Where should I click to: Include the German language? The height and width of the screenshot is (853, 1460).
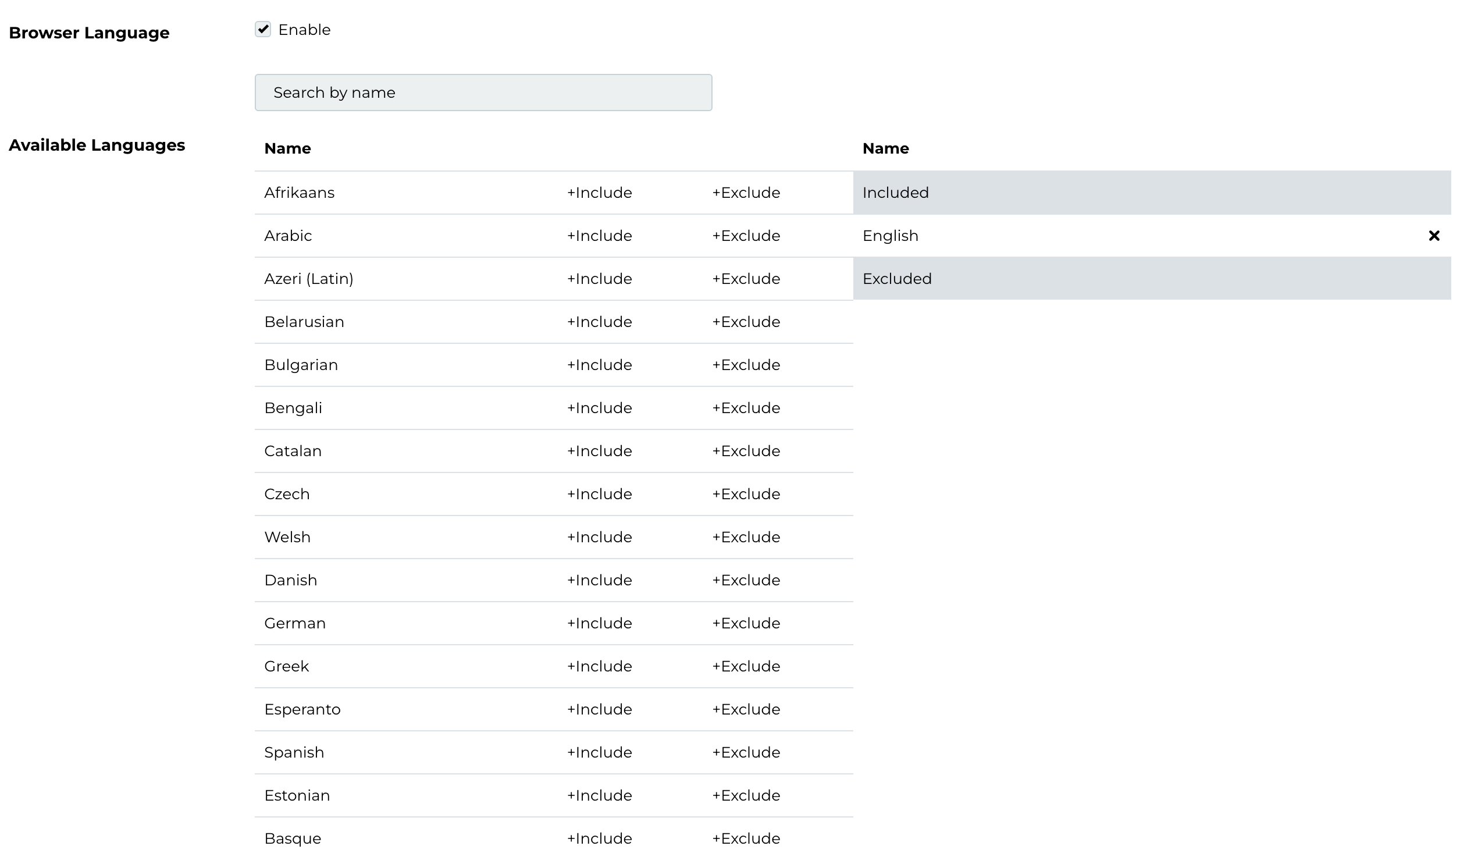pos(599,623)
